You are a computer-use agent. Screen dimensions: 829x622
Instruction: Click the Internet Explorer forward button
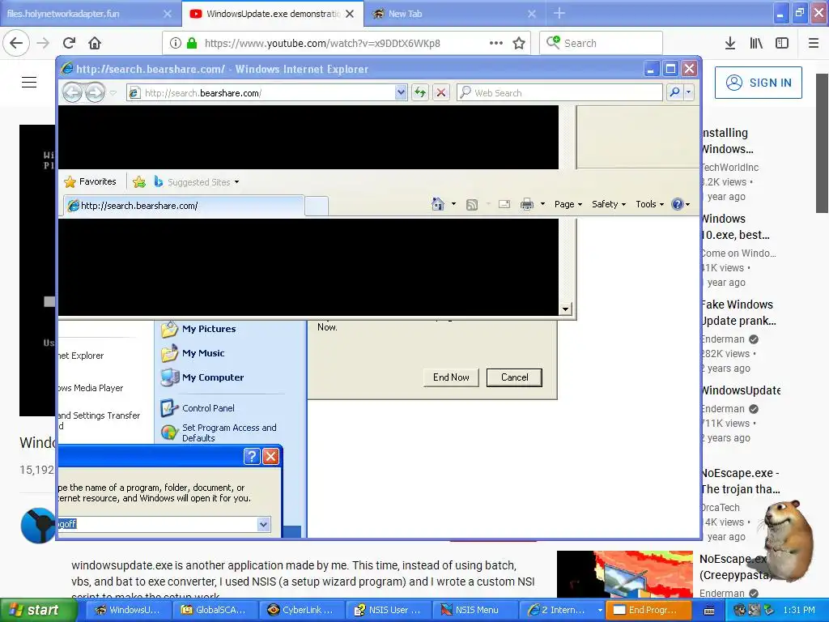tap(95, 92)
